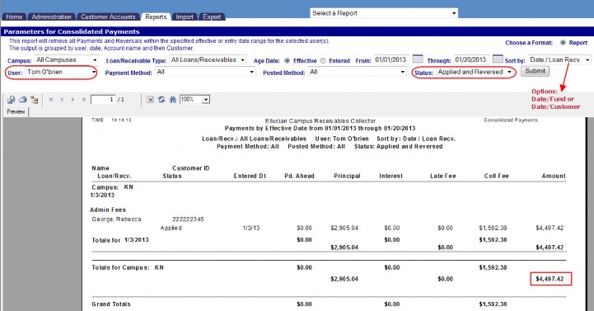Click customer ID 222222345

188,219
